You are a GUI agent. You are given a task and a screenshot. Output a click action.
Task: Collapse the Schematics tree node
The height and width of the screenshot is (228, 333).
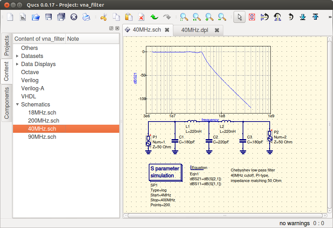tap(18, 105)
